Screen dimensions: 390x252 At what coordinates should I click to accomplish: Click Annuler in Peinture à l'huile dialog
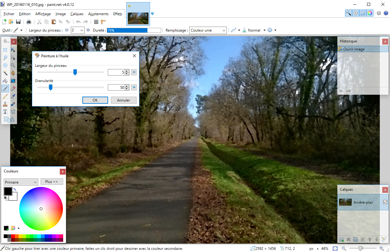(124, 100)
